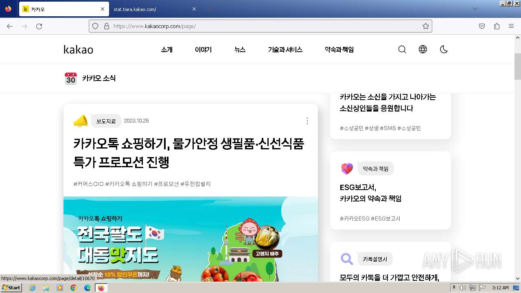Launch Chrome from the taskbar

click(x=73, y=288)
